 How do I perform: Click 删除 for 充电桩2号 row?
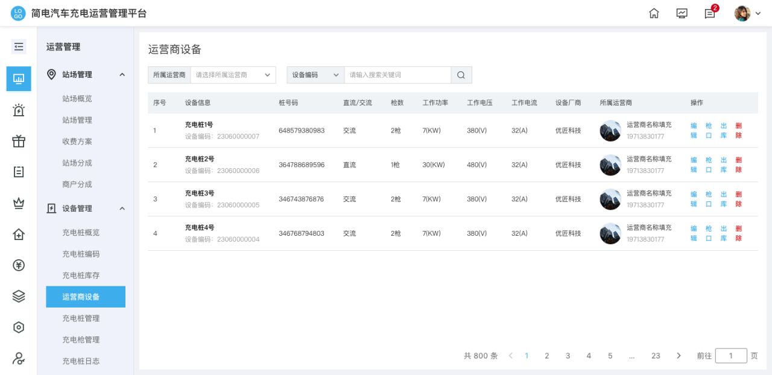coord(739,165)
